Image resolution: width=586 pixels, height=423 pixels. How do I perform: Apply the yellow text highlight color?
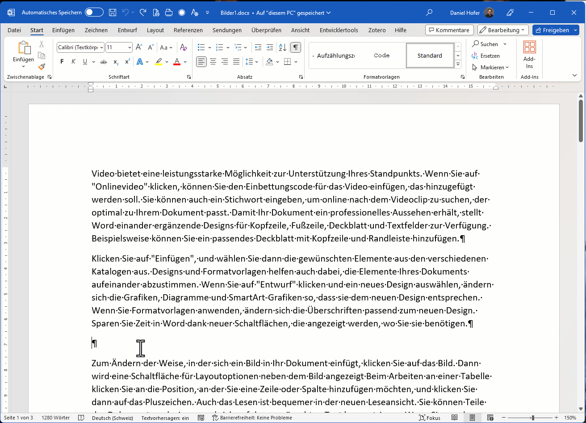click(x=159, y=62)
